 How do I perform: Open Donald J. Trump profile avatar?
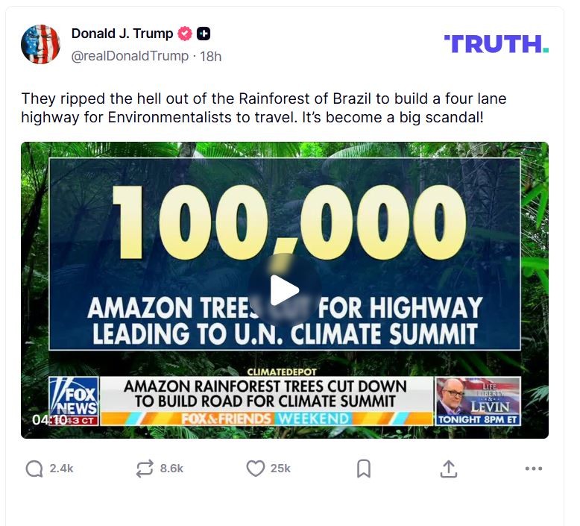tap(40, 44)
